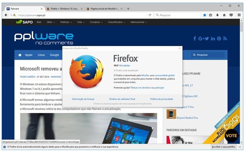Expand the Notícias dropdown menu
246x151 pixels.
pyautogui.click(x=66, y=22)
